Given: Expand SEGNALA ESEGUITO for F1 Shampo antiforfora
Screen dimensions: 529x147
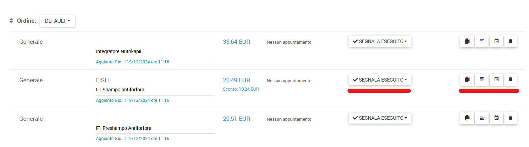Looking at the screenshot, I should [x=380, y=80].
